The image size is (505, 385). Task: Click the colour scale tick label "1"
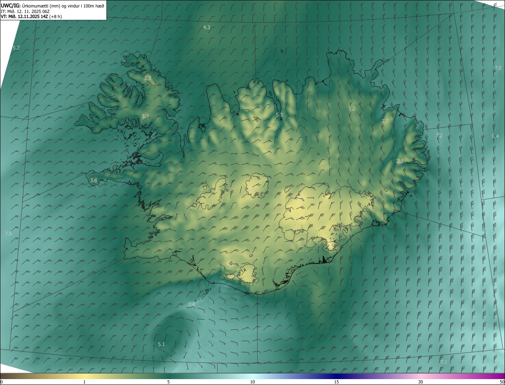pos(84,382)
